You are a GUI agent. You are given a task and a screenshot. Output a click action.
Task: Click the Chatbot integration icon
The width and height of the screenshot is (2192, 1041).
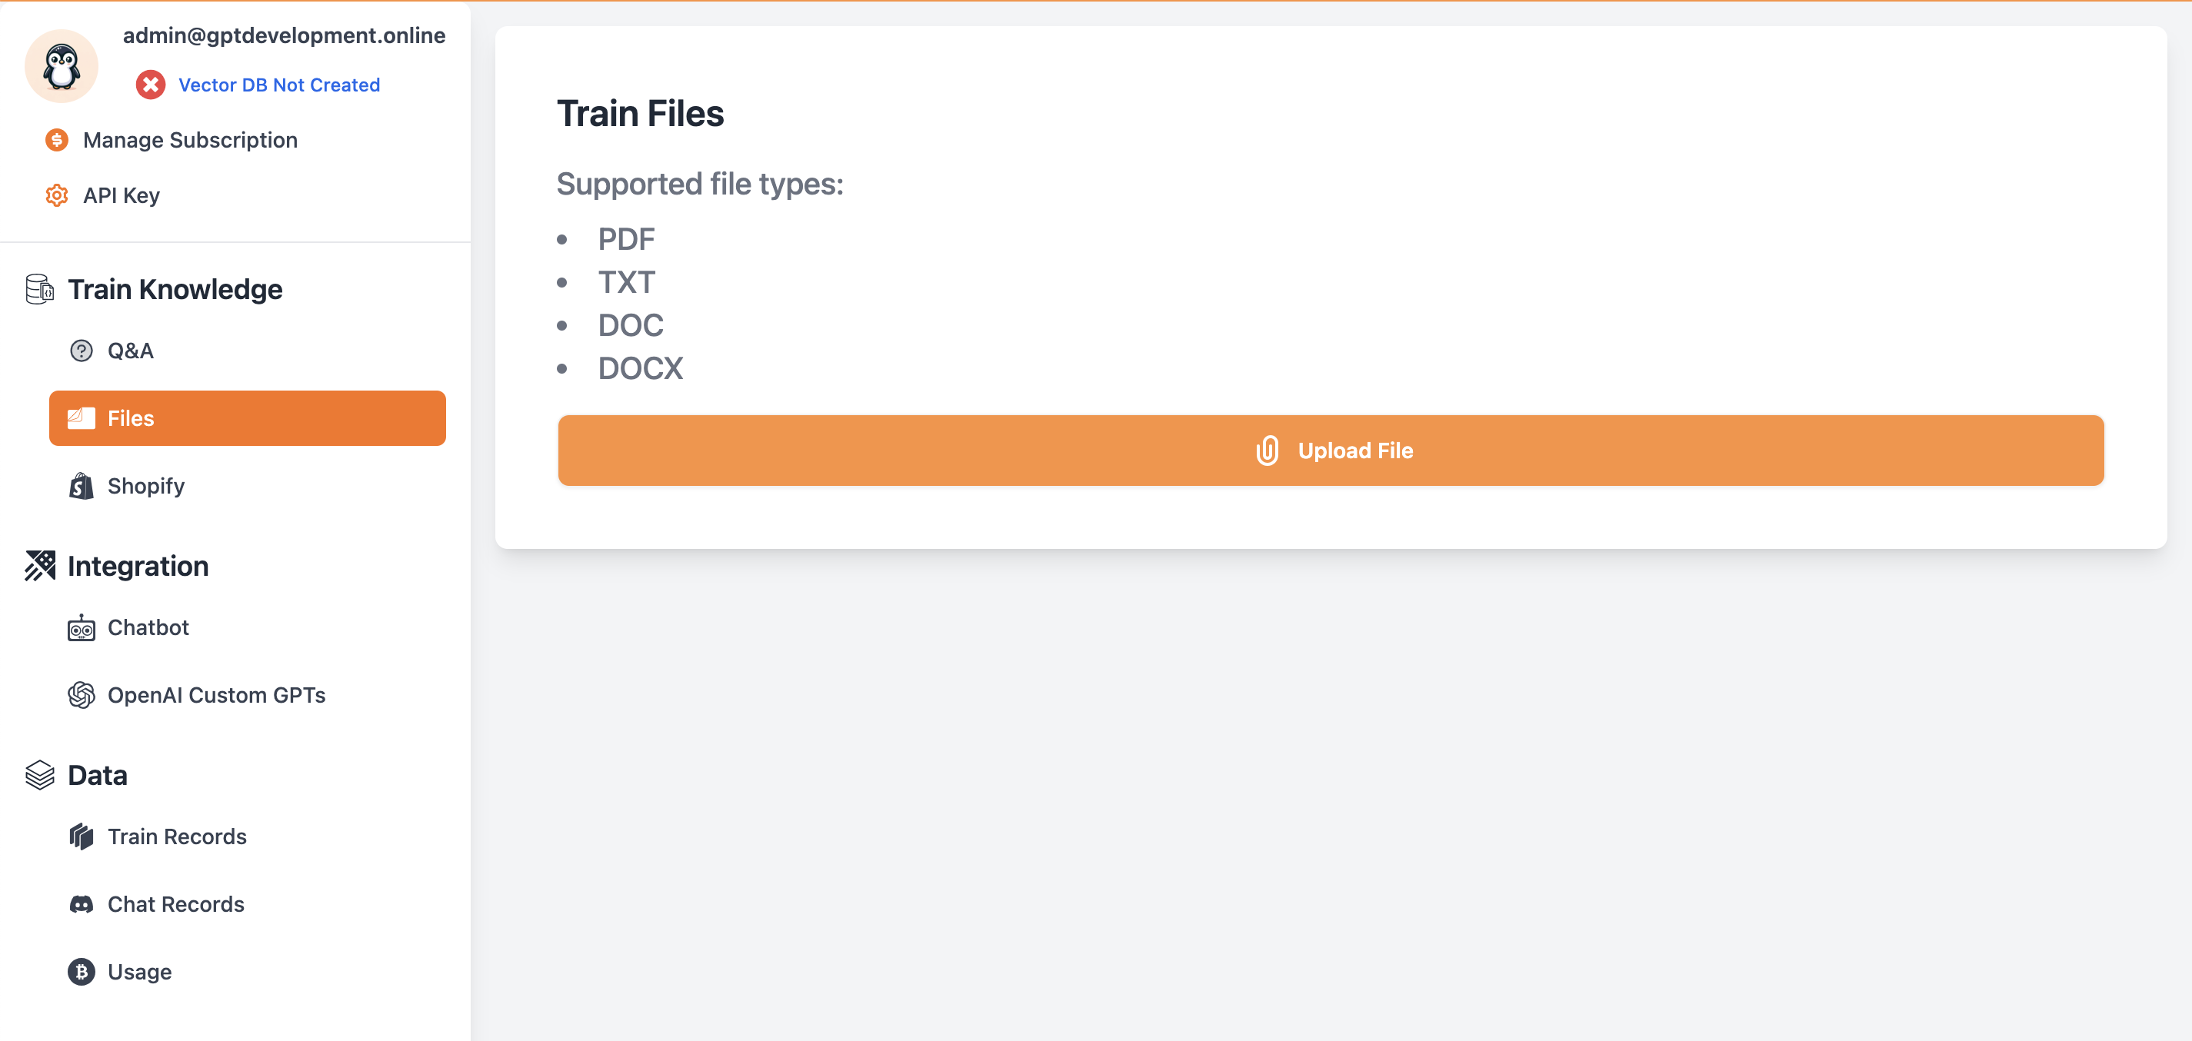click(x=81, y=627)
